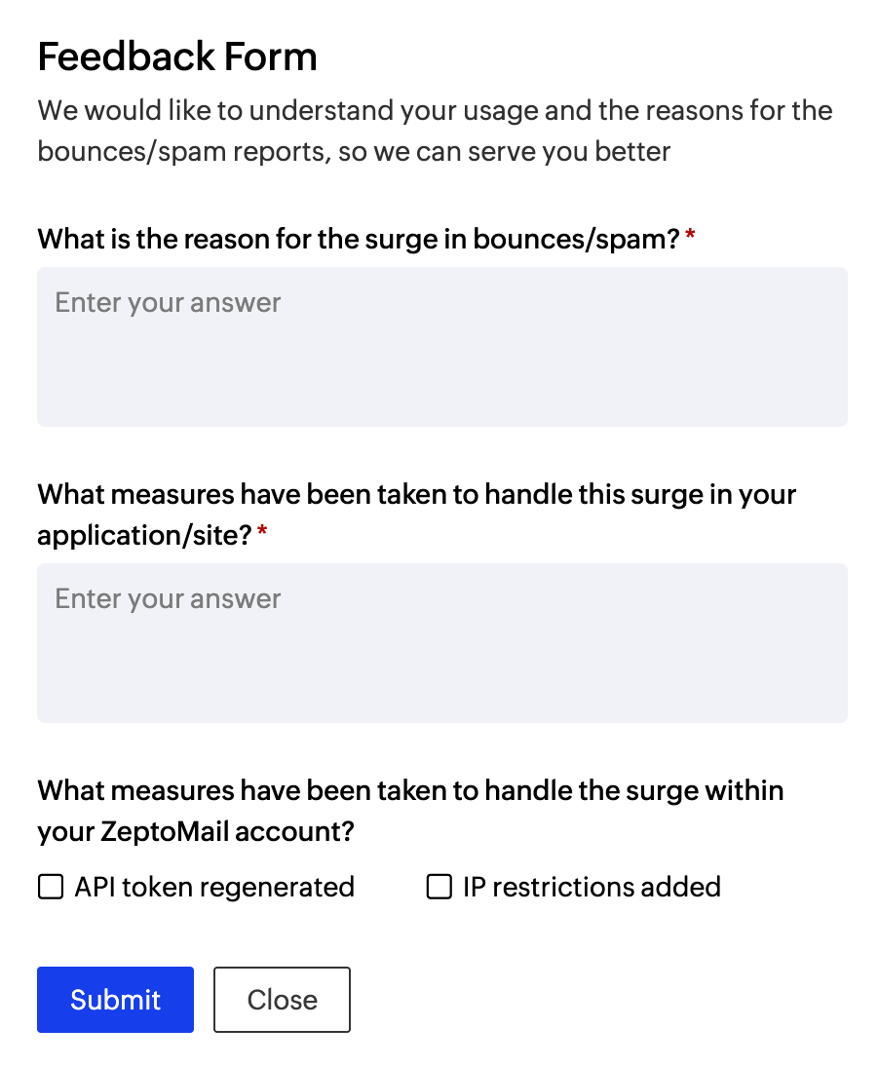This screenshot has width=879, height=1066.
Task: Click the Feedback Form heading
Action: pyautogui.click(x=177, y=57)
